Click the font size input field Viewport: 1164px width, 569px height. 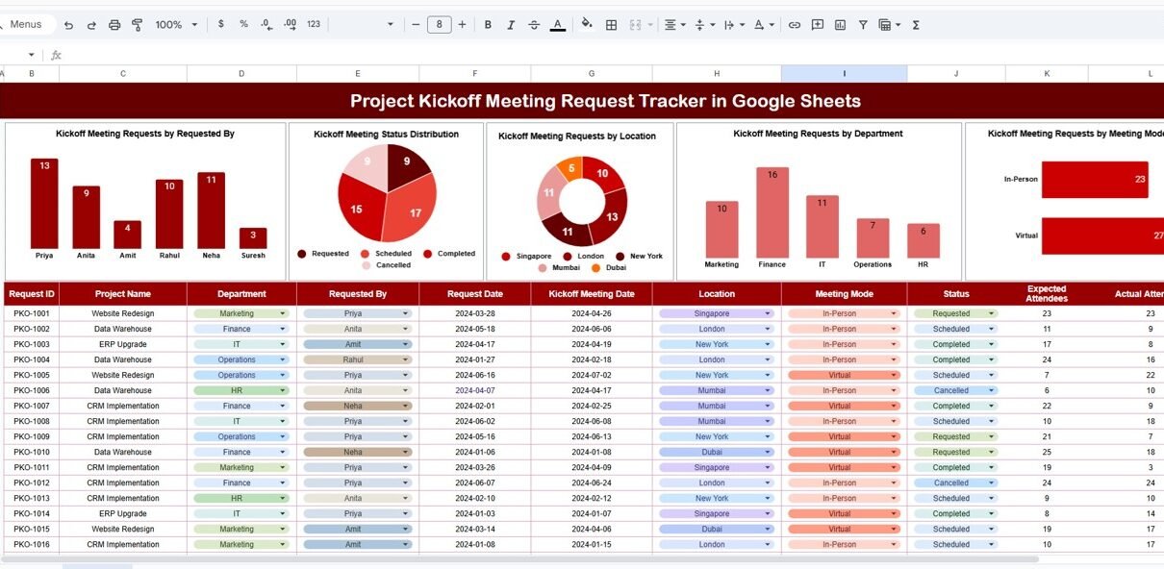click(x=439, y=25)
